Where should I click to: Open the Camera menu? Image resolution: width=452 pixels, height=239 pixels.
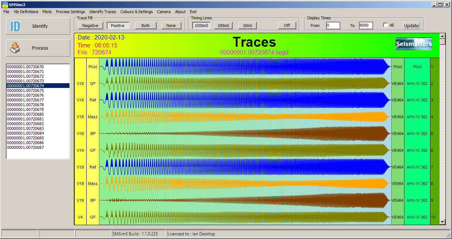163,12
